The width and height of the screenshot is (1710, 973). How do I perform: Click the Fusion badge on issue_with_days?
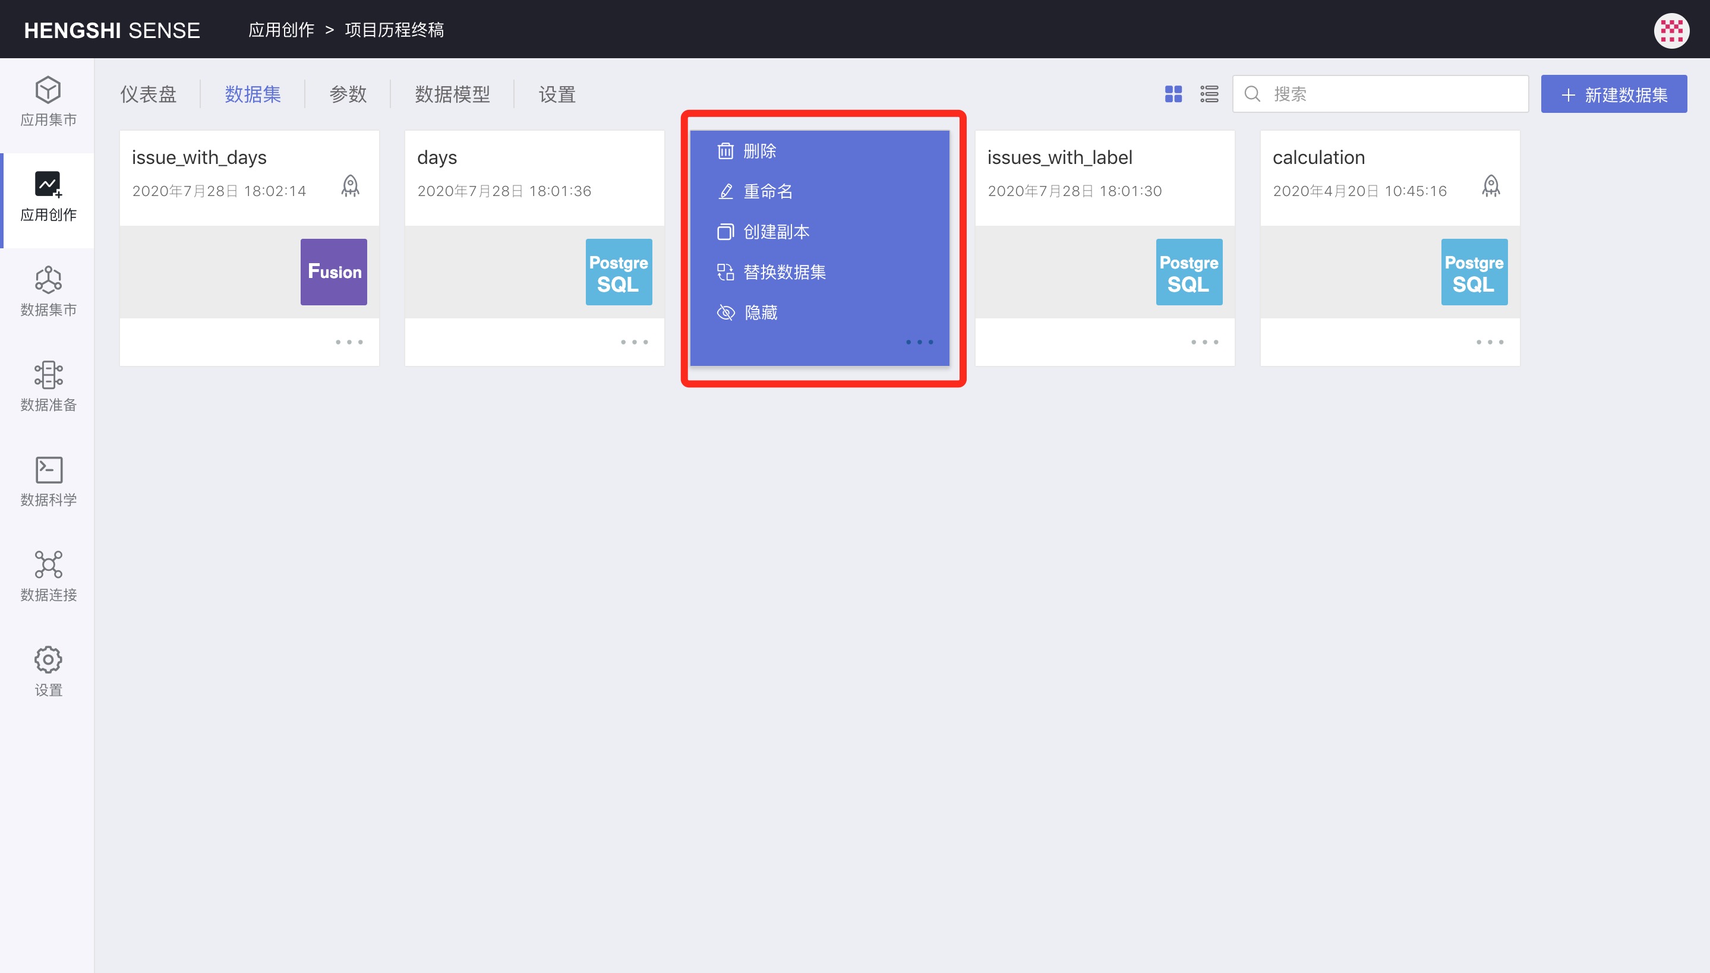(333, 272)
